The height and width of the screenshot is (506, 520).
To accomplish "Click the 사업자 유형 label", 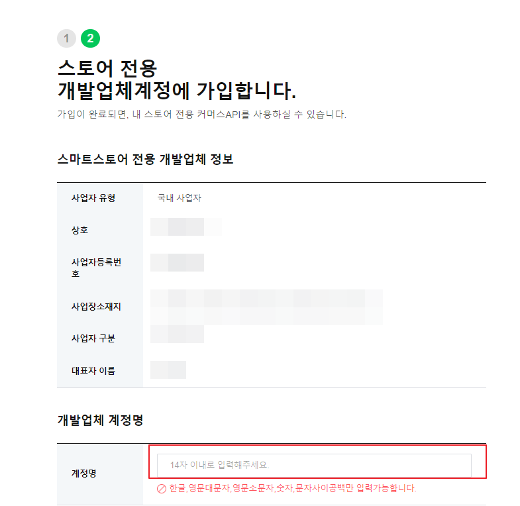I will click(x=93, y=198).
